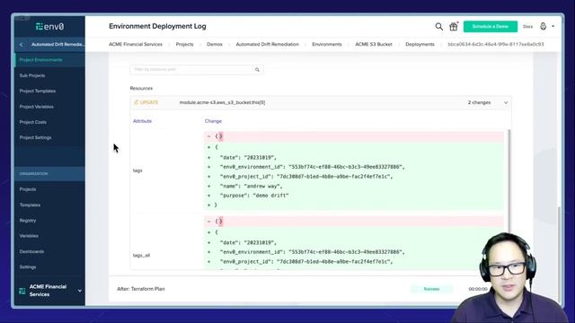
Task: Click the ACME Financial Services org icon
Action: click(22, 291)
